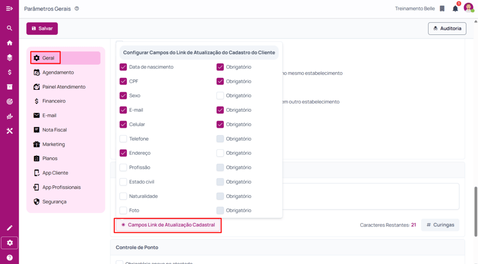Image resolution: width=478 pixels, height=264 pixels.
Task: Check the Foto field checkbox
Action: 123,210
